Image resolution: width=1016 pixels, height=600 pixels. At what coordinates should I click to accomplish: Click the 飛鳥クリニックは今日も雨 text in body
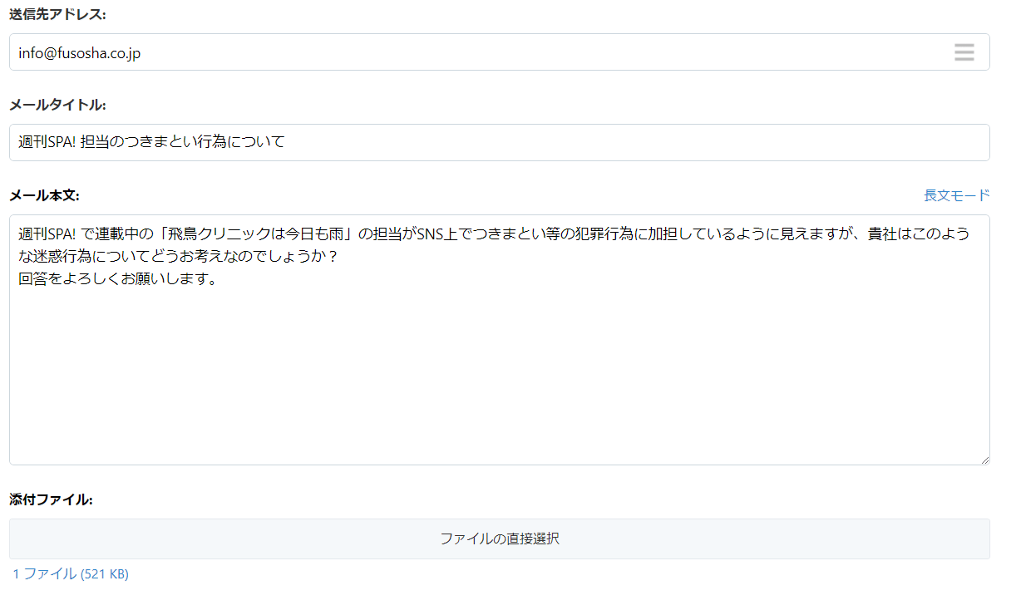[x=259, y=235]
